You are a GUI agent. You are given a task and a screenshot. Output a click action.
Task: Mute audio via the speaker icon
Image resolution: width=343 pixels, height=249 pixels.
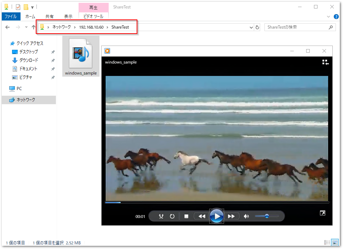[x=246, y=216]
